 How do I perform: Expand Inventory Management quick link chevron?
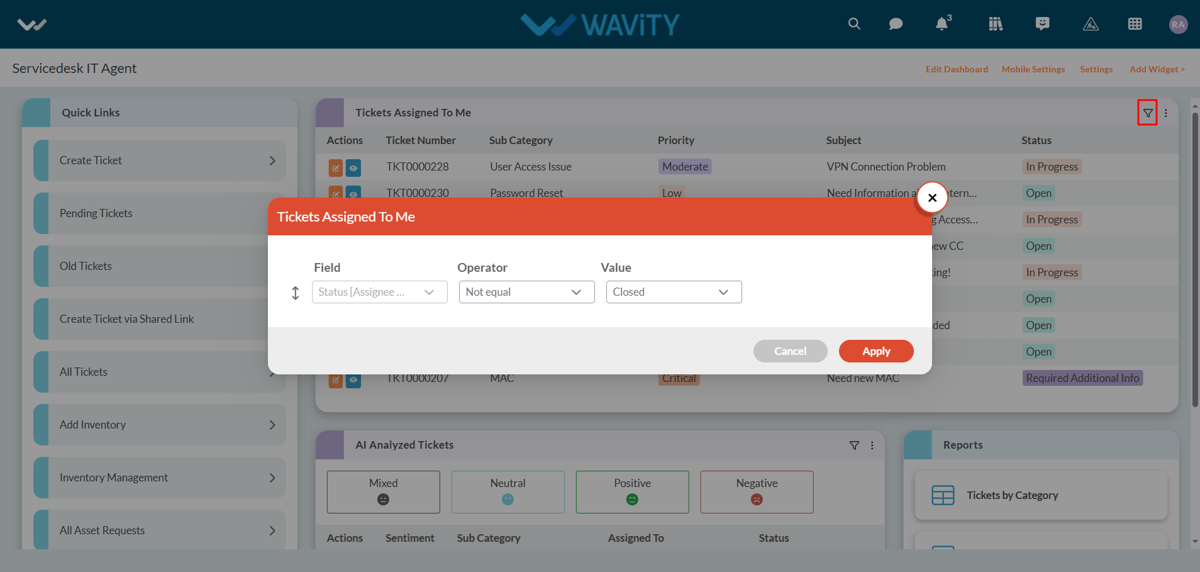[x=272, y=478]
